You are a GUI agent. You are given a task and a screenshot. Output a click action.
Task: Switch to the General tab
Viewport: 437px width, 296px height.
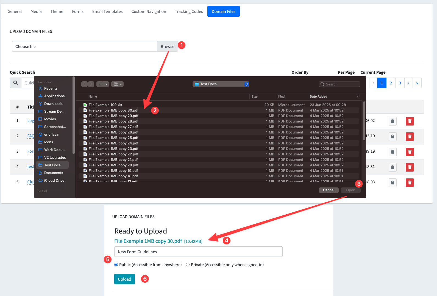point(15,12)
